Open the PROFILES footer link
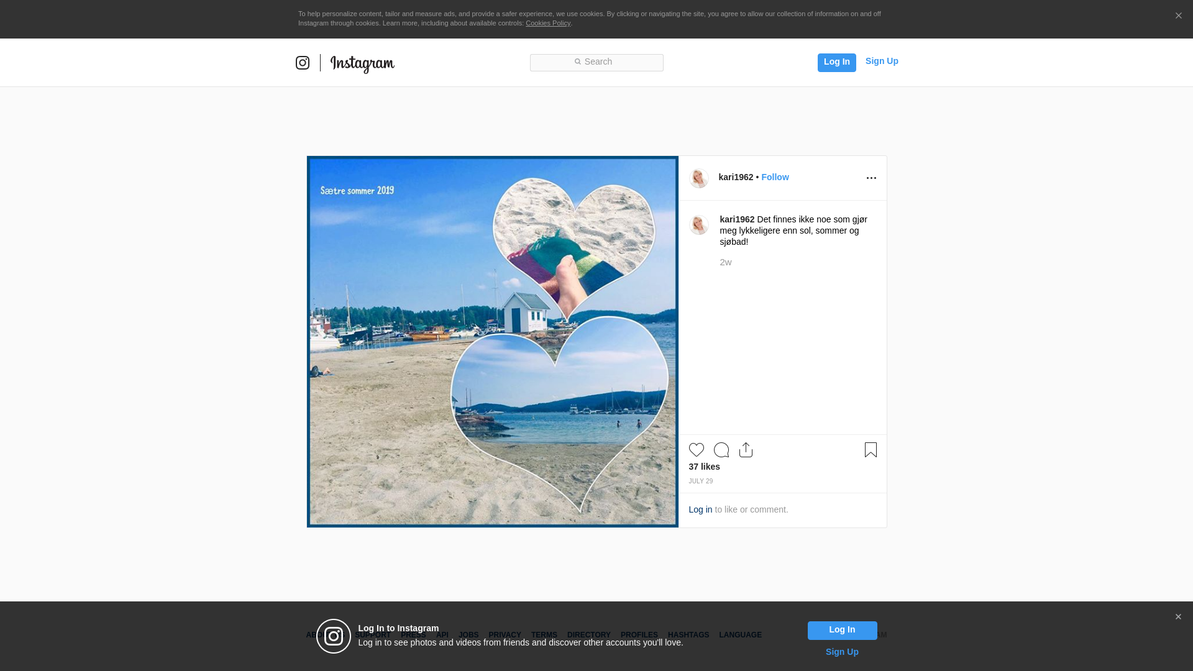1193x671 pixels. (x=639, y=635)
